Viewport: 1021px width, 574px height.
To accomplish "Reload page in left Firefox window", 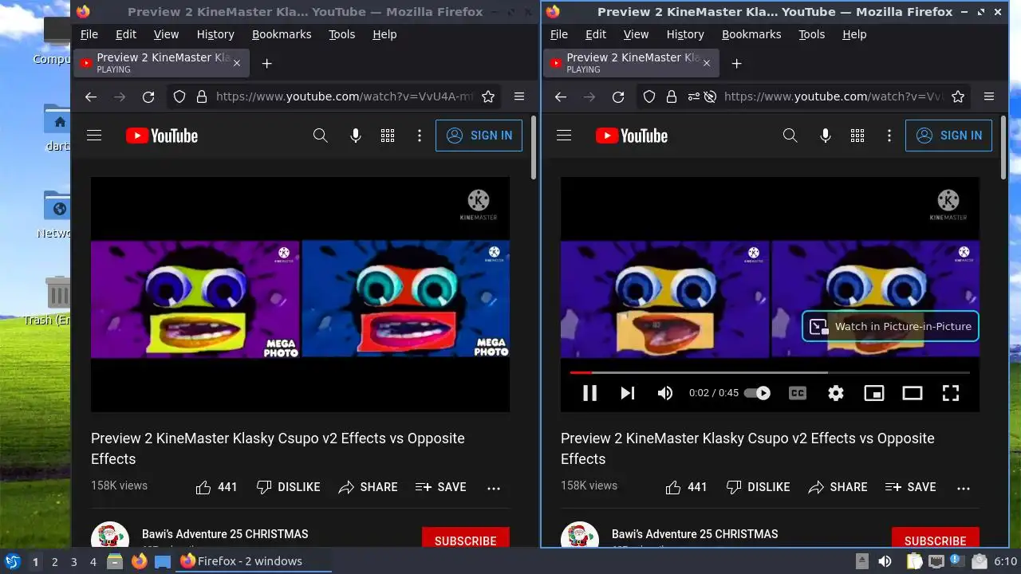I will tap(148, 96).
